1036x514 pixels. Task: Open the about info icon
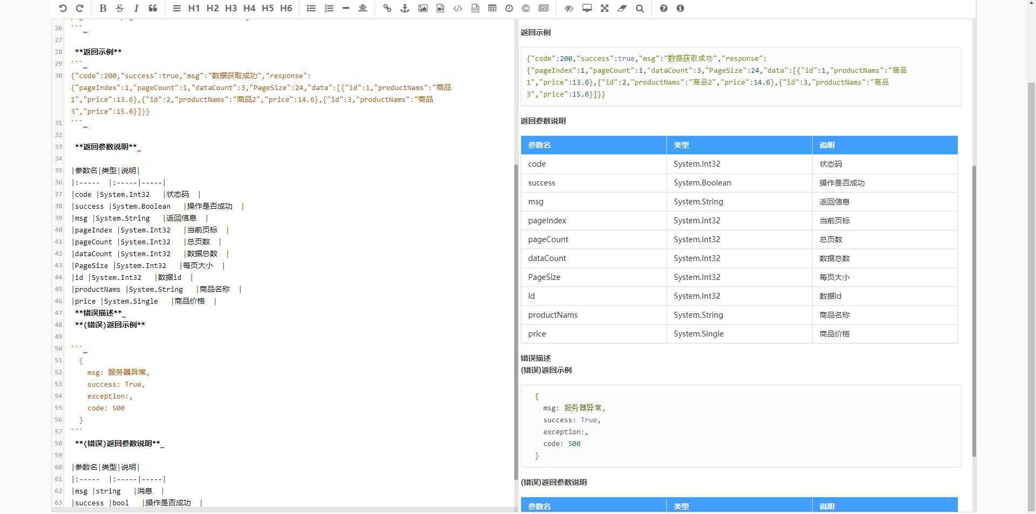(x=680, y=8)
